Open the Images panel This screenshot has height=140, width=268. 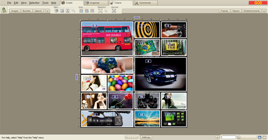pyautogui.click(x=15, y=11)
